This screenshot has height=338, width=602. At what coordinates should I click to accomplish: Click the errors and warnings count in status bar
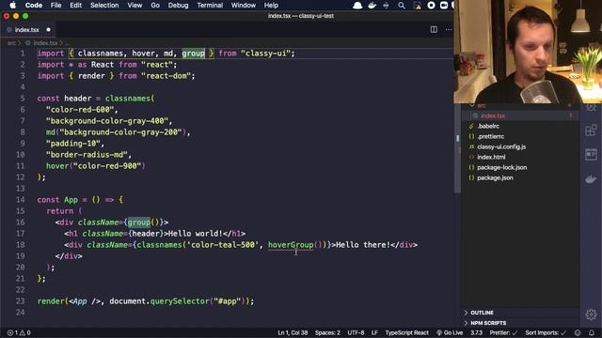pyautogui.click(x=19, y=332)
